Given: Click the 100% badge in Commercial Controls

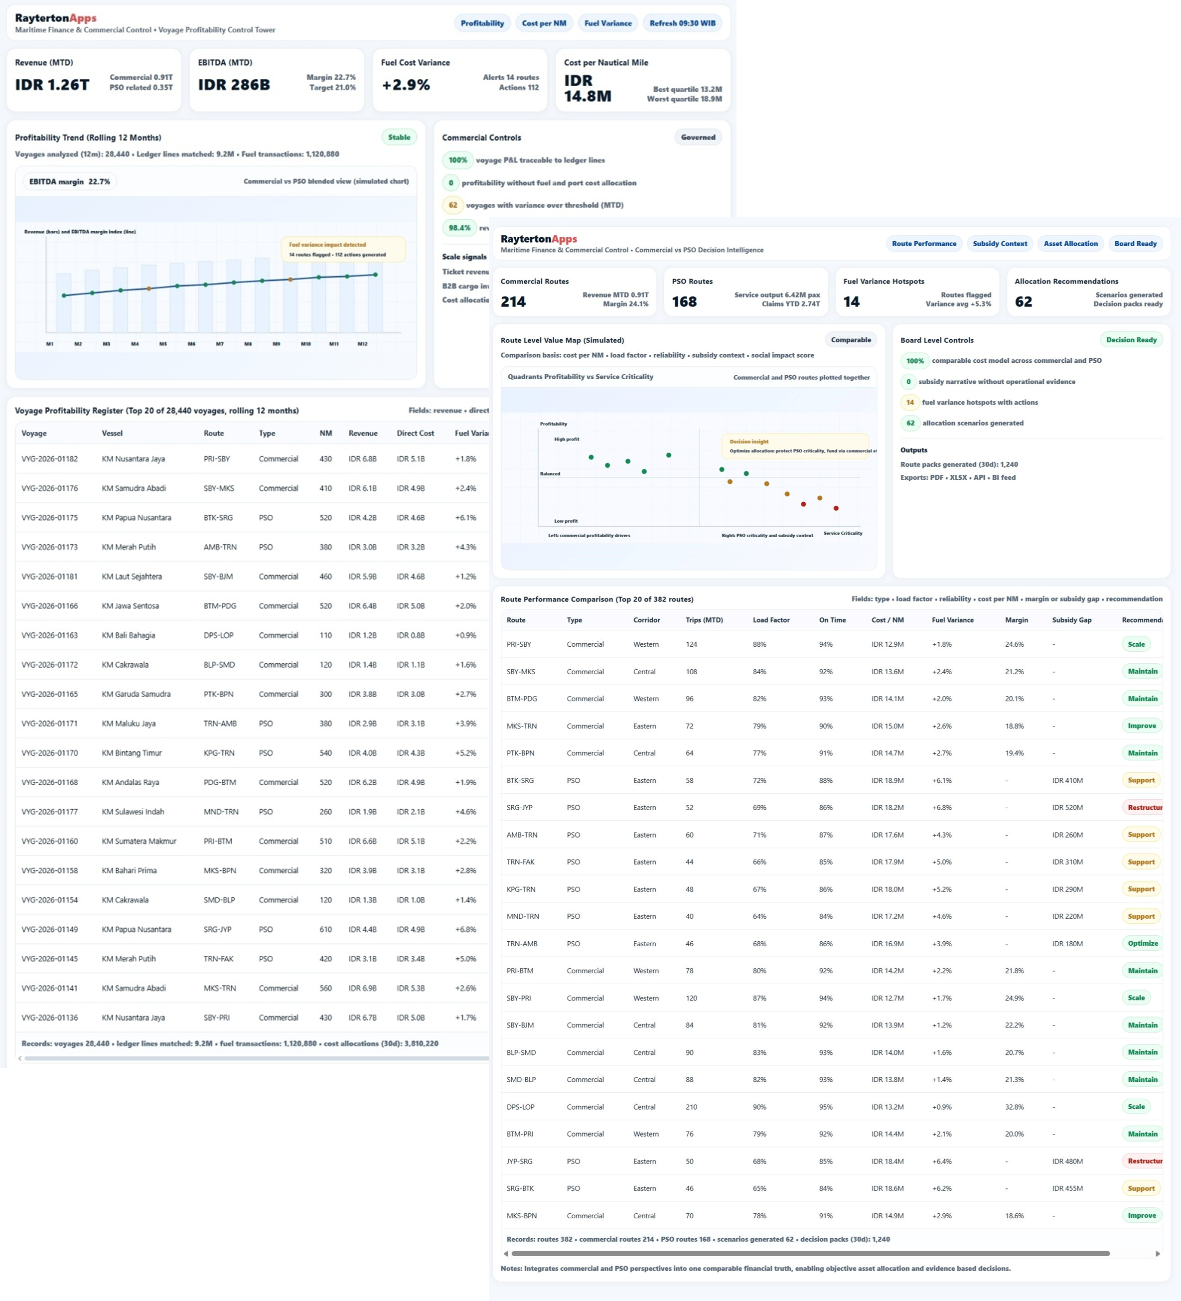Looking at the screenshot, I should (x=457, y=160).
